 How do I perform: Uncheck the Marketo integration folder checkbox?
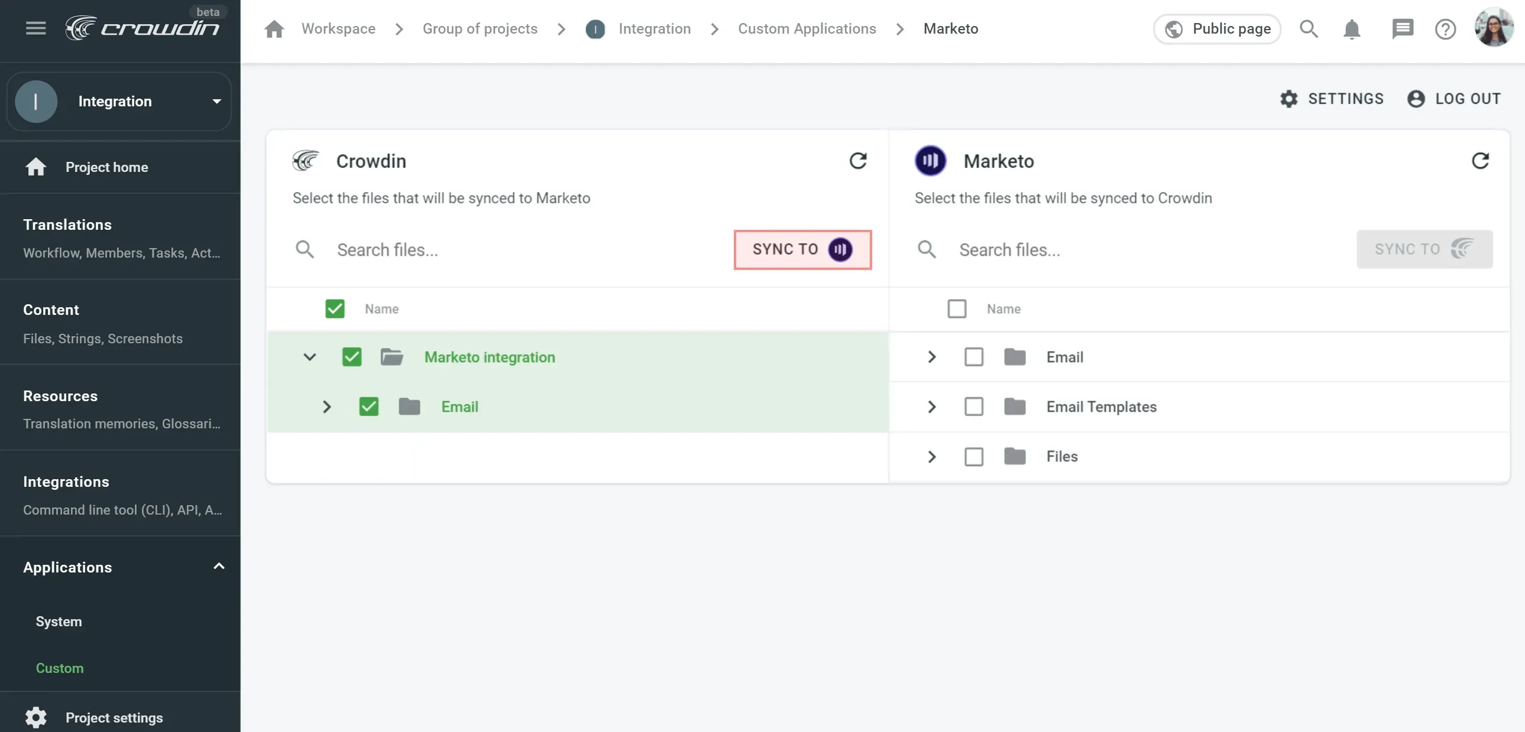coord(351,356)
